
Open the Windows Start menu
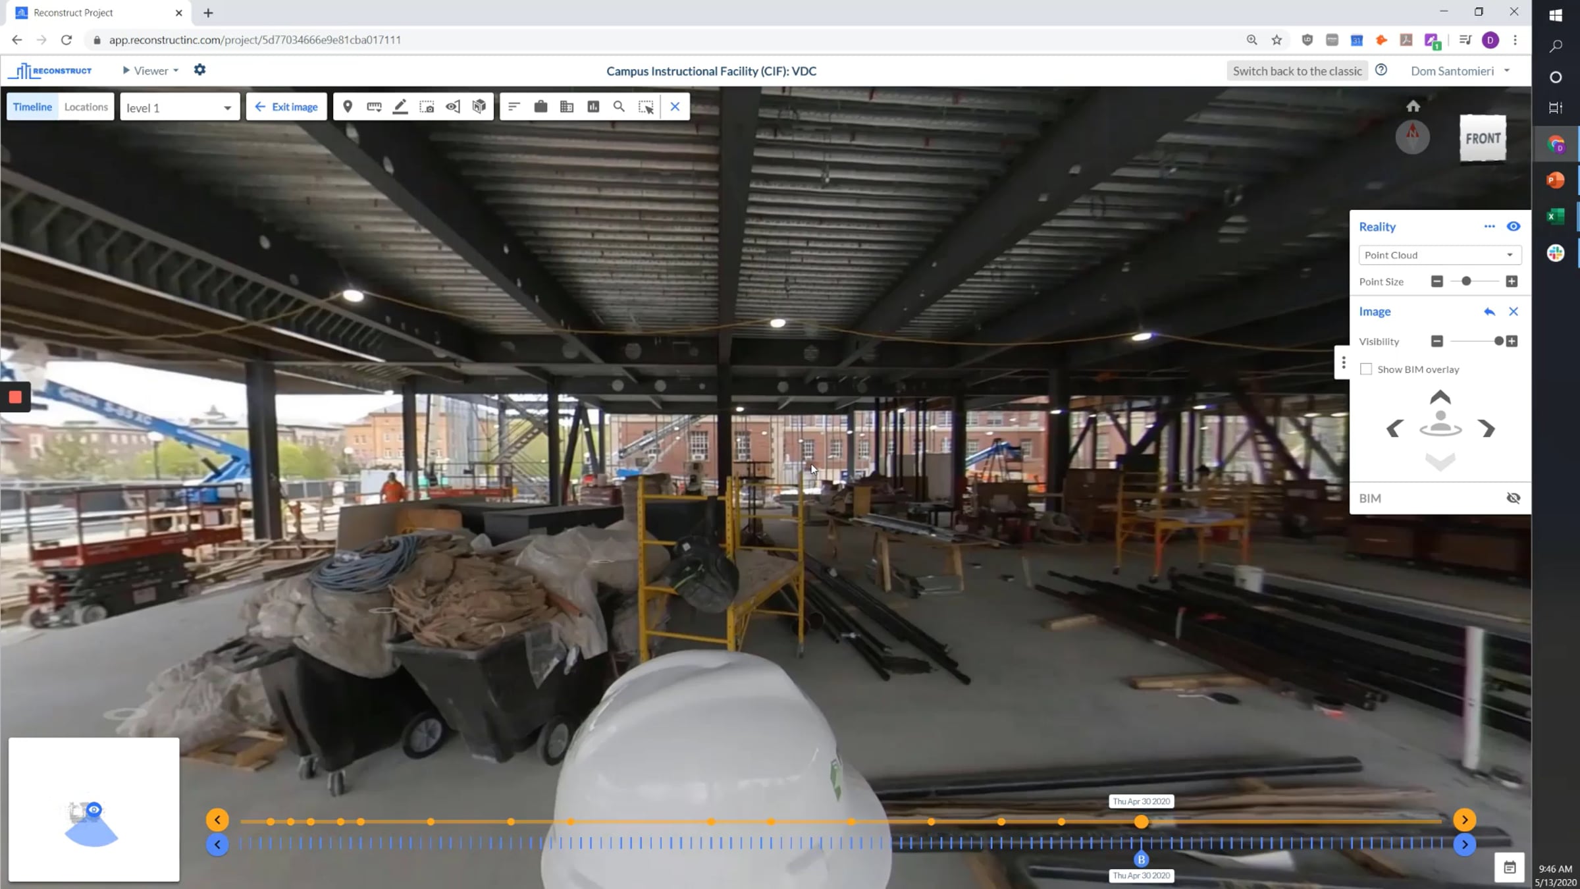pos(1556,14)
